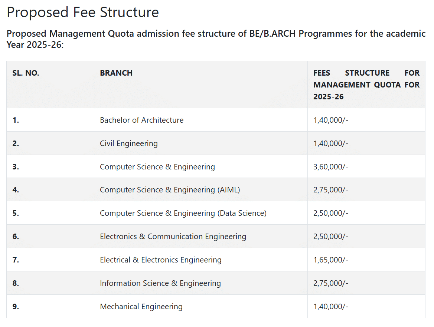Click the 'BRANCH' column header
This screenshot has width=434, height=327.
pos(116,73)
